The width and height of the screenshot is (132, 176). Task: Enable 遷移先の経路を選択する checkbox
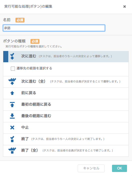coord(13,68)
